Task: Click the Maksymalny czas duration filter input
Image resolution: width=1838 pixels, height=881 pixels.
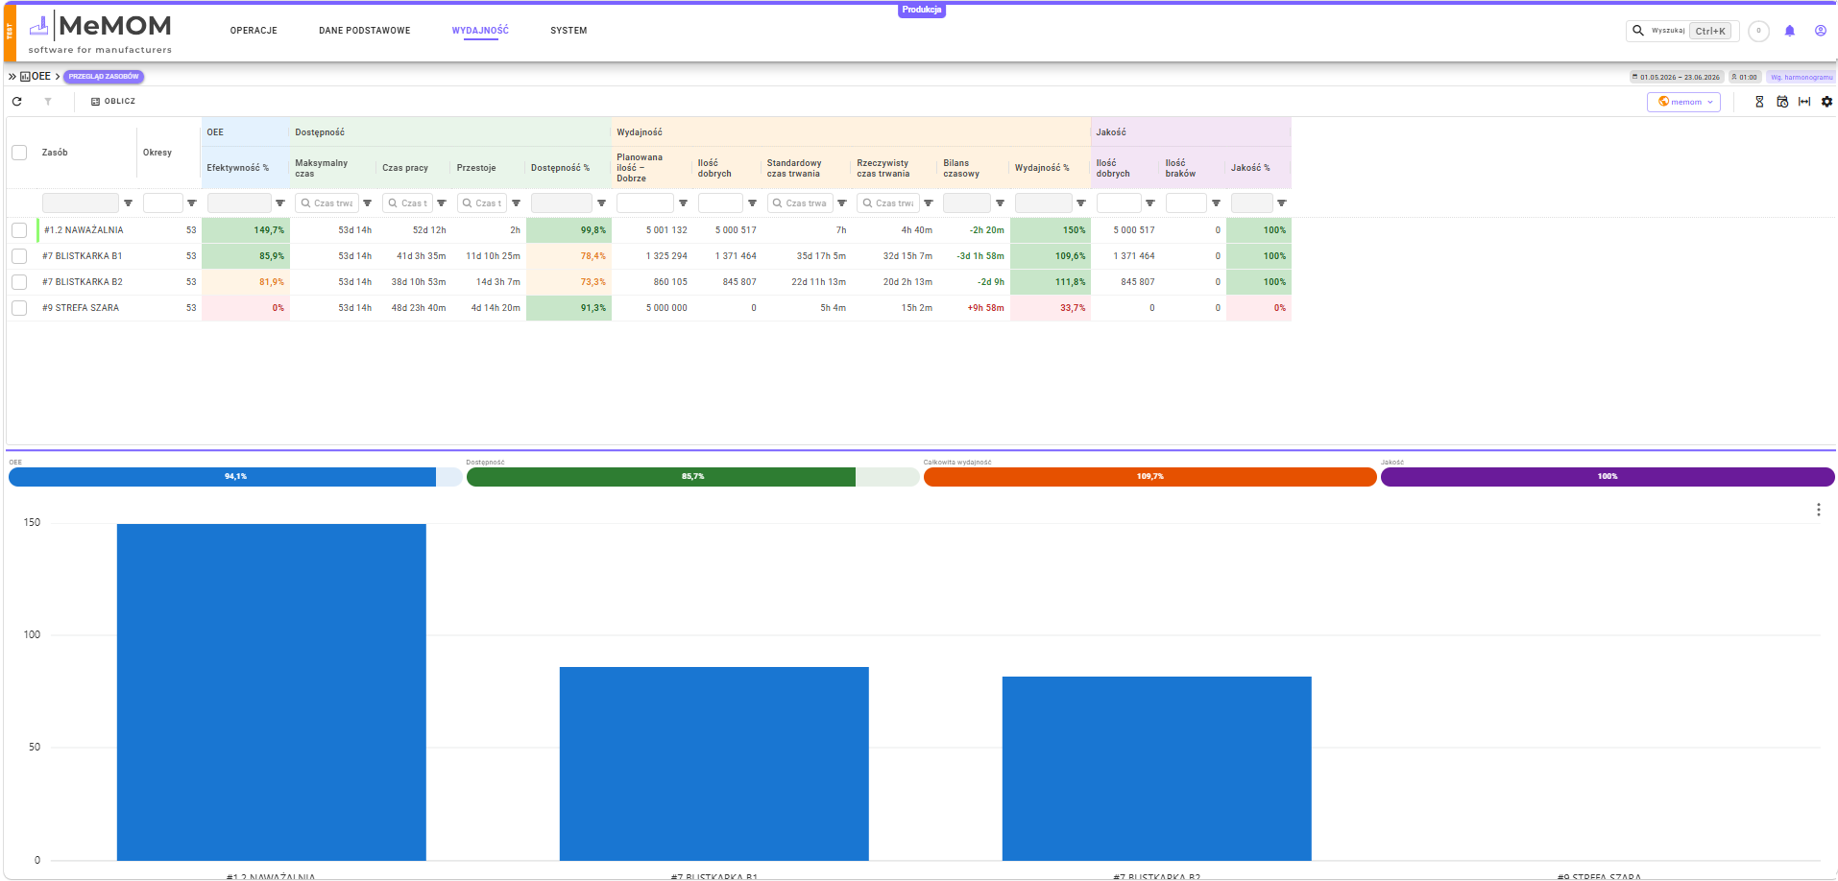Action: point(326,203)
